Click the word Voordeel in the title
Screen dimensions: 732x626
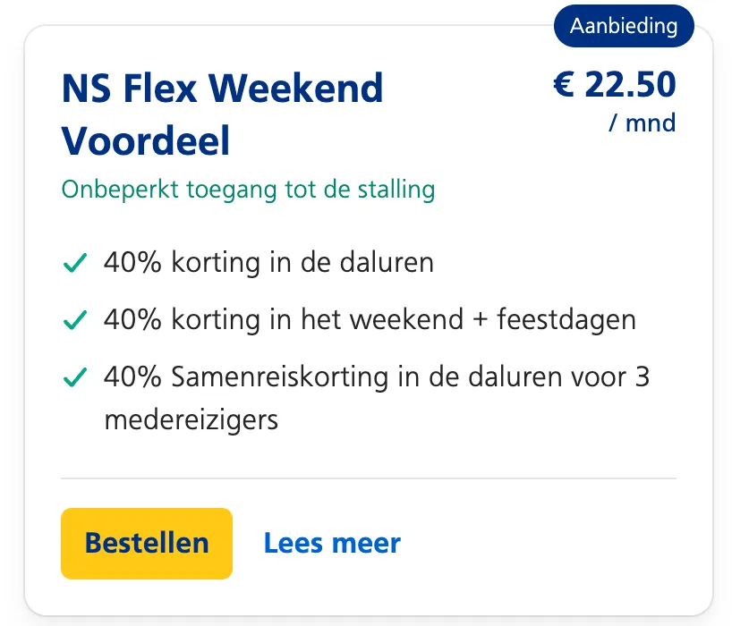pos(146,141)
